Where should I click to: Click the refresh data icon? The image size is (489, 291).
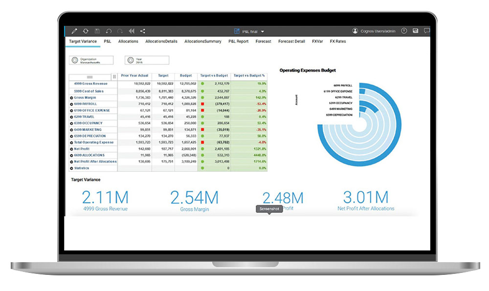pos(86,31)
